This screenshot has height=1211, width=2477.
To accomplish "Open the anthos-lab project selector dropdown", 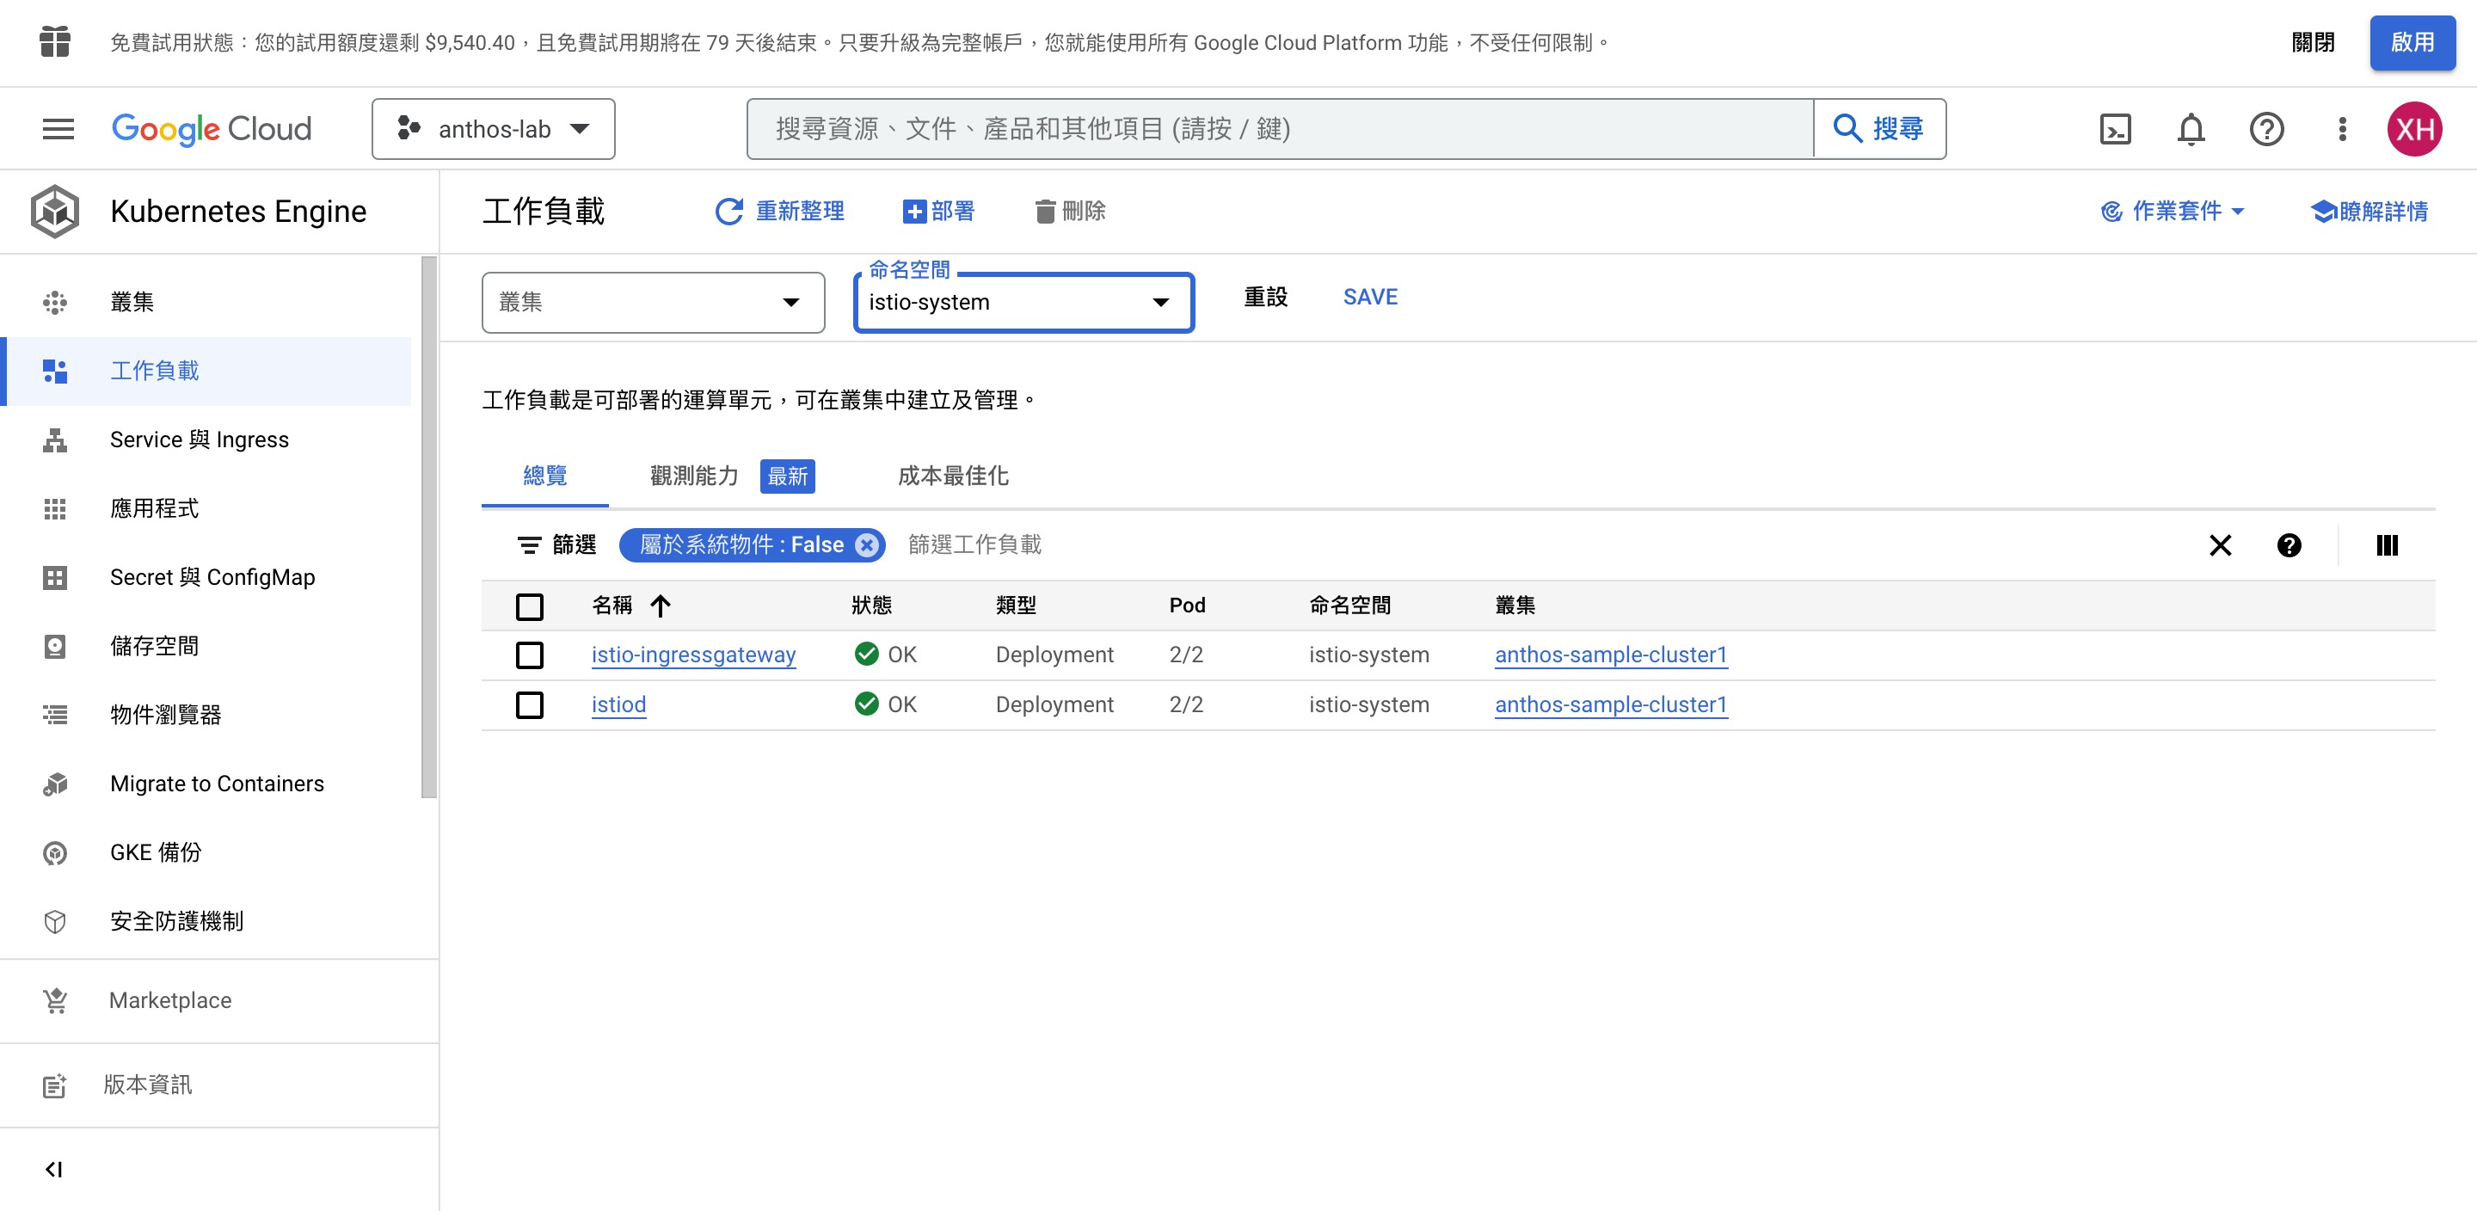I will click(x=494, y=129).
